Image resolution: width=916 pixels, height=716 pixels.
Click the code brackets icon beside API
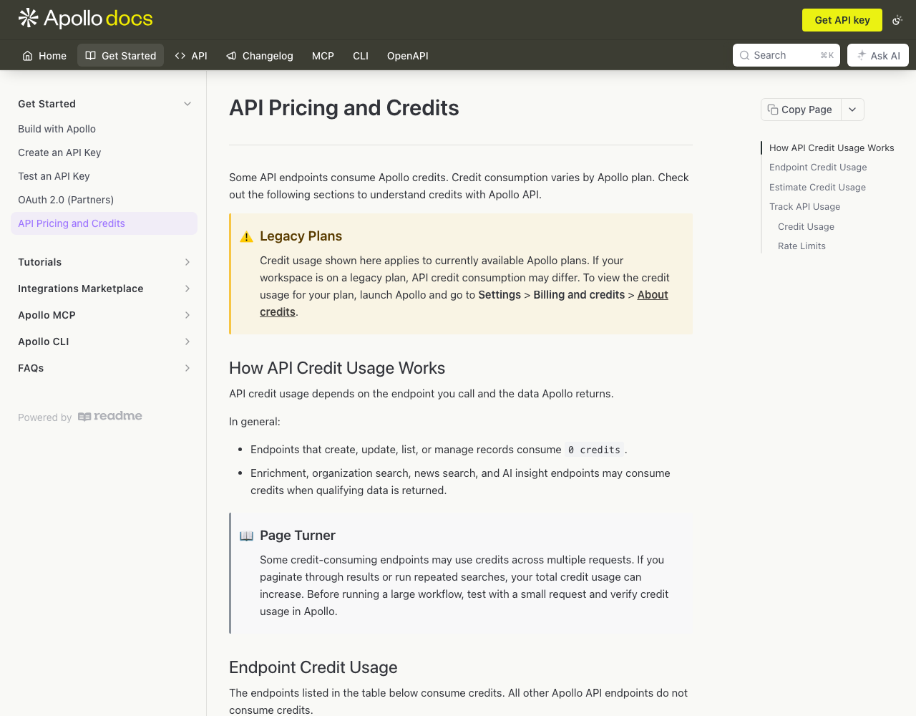(x=180, y=56)
